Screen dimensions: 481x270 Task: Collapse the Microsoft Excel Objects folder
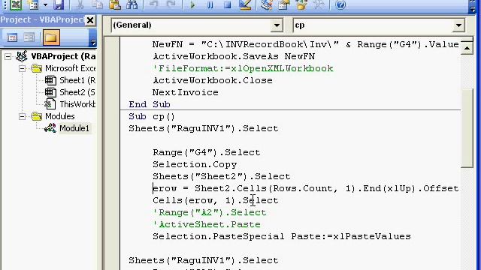click(22, 68)
